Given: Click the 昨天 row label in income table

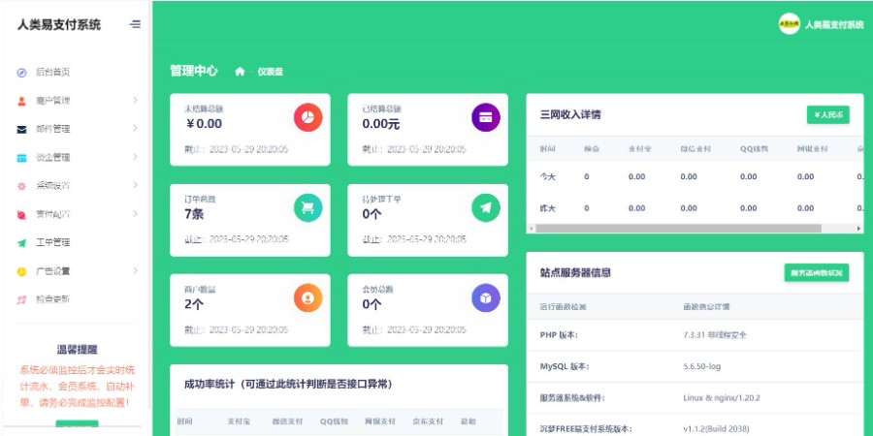Looking at the screenshot, I should point(547,208).
